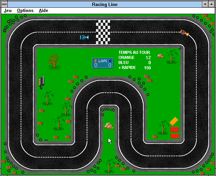Image resolution: width=216 pixels, height=176 pixels.
Task: Click the orange diamond-shaped tent
Action: pyautogui.click(x=174, y=121)
